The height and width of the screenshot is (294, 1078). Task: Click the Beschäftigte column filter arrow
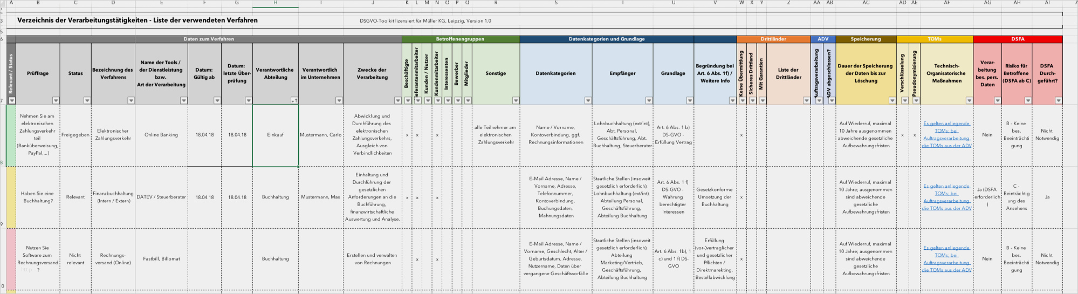coord(408,100)
